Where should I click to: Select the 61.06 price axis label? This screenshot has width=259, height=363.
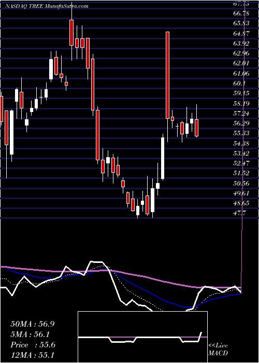(241, 74)
